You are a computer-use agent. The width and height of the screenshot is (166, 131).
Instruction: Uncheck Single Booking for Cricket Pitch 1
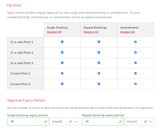point(62,73)
